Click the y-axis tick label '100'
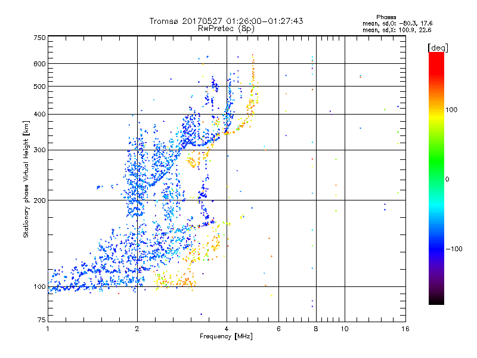Screen dimensions: 477x358 (x=40, y=287)
